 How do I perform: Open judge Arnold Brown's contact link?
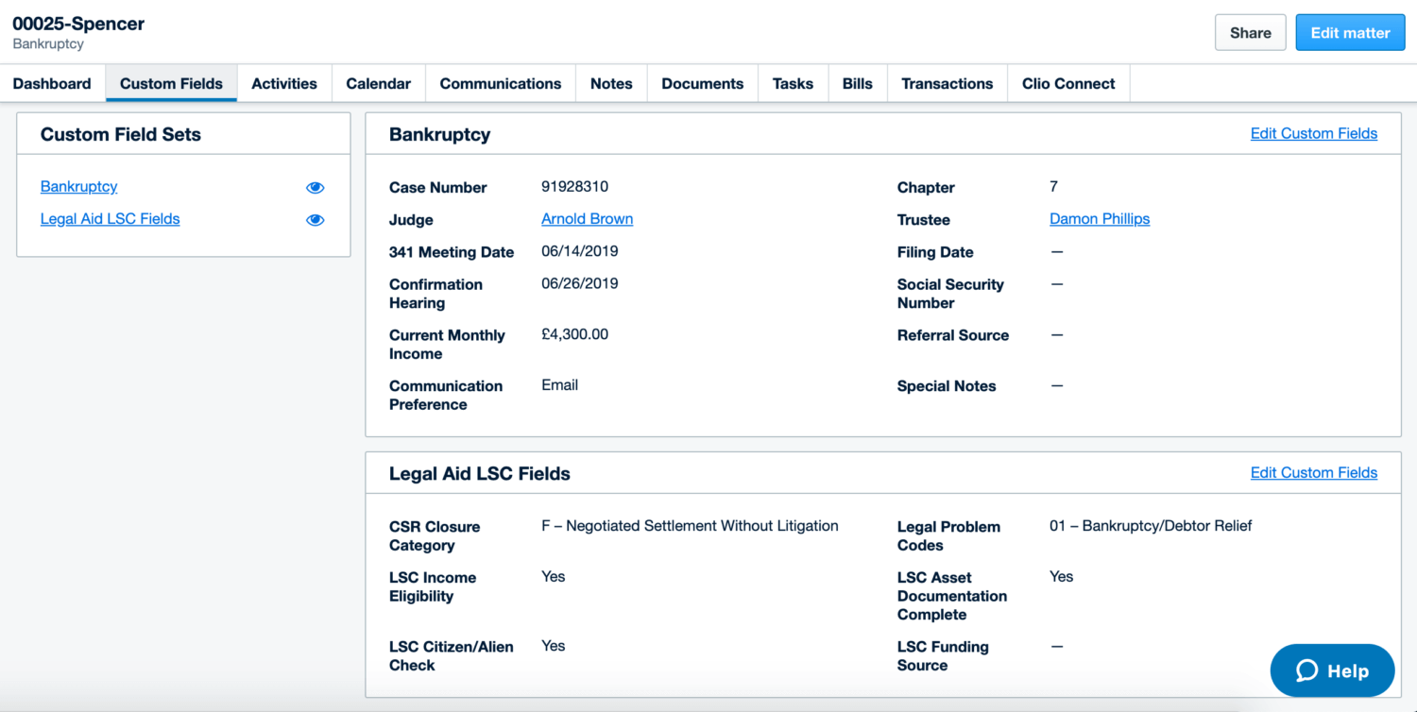click(587, 218)
